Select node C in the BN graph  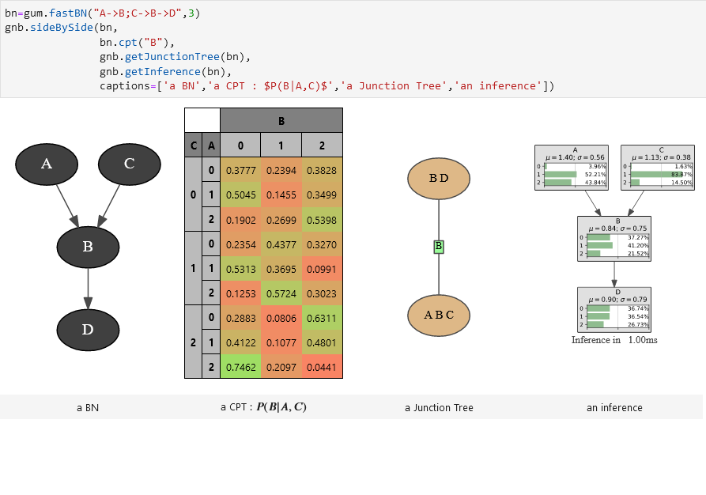129,164
